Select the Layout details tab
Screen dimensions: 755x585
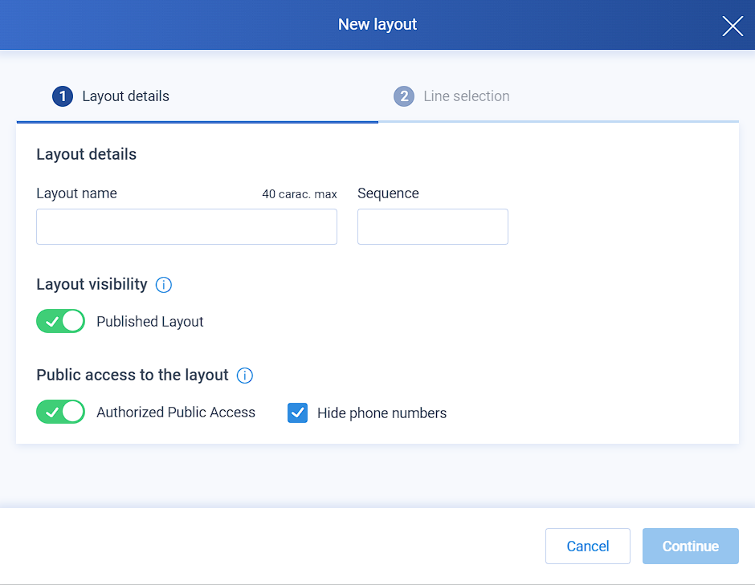[x=111, y=96]
